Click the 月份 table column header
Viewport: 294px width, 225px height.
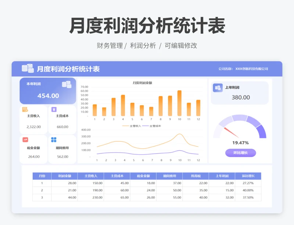(x=42, y=176)
